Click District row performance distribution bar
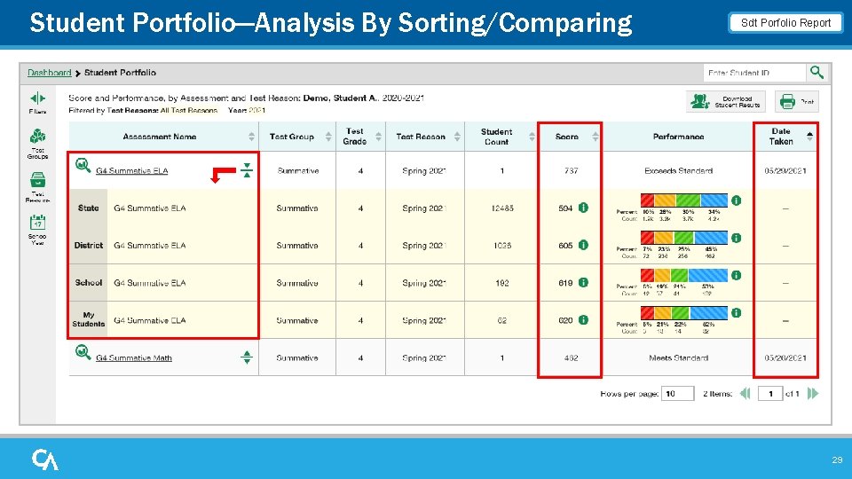 click(684, 238)
